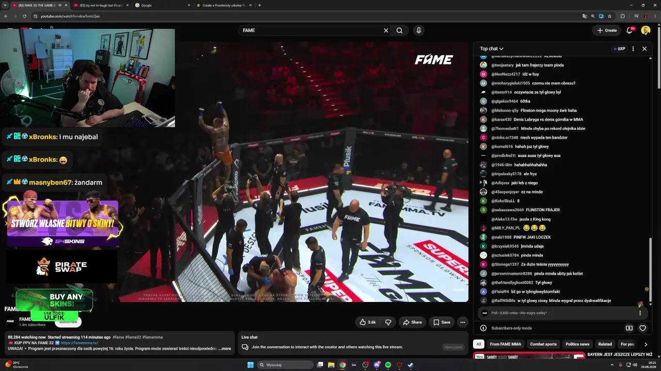Image resolution: width=661 pixels, height=371 pixels.
Task: Open the famemma.tv link in description
Action: pos(80,343)
